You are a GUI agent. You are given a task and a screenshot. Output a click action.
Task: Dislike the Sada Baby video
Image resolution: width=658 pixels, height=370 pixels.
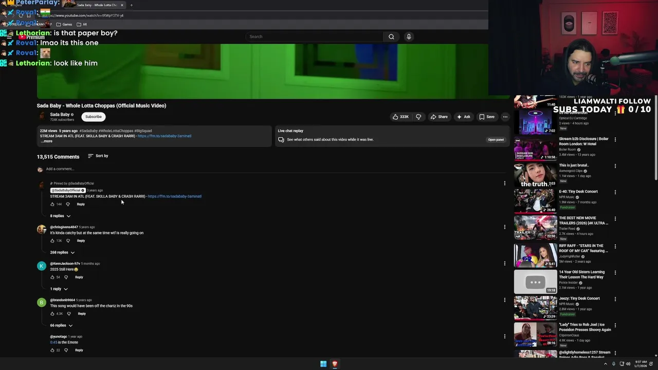tap(418, 117)
